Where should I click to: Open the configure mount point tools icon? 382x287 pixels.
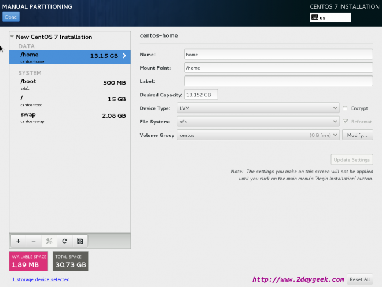[49, 241]
